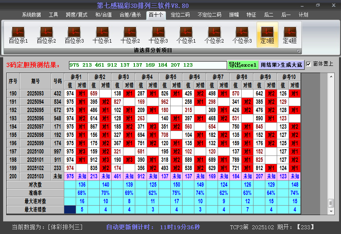This screenshot has width=341, height=234.
Task: Restore the application window size
Action: tap(318, 5)
